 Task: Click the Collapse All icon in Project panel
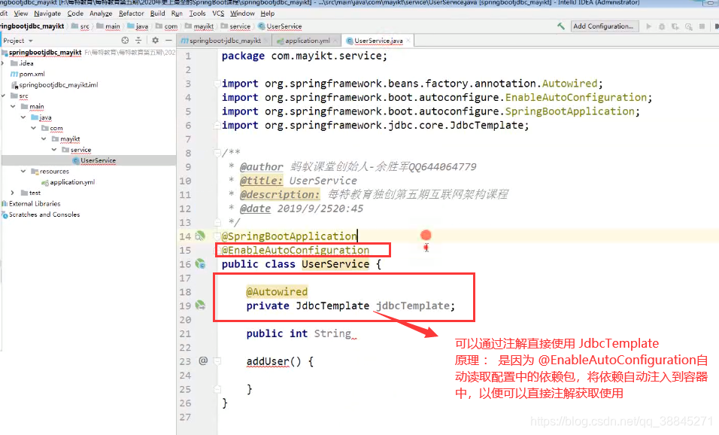point(138,41)
